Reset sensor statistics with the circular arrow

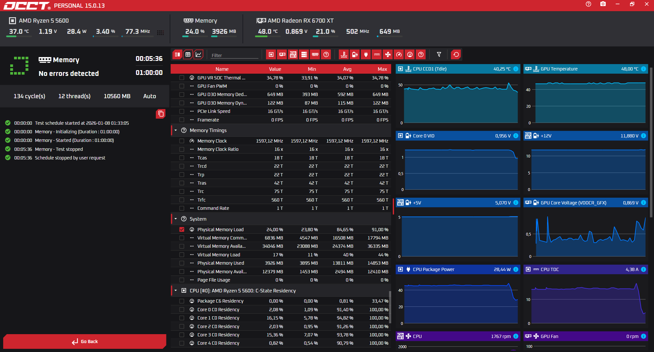coord(456,55)
